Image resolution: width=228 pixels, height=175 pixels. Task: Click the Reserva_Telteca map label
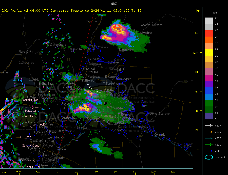151,25
